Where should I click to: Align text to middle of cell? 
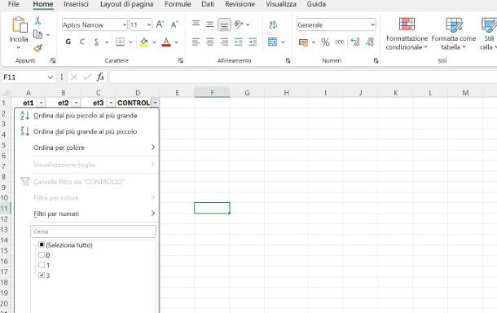pyautogui.click(x=210, y=24)
